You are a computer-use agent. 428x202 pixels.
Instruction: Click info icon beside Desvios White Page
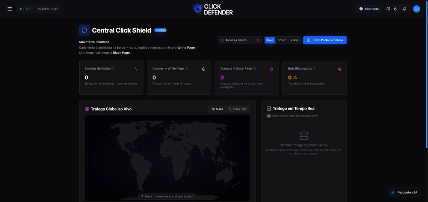pyautogui.click(x=187, y=69)
